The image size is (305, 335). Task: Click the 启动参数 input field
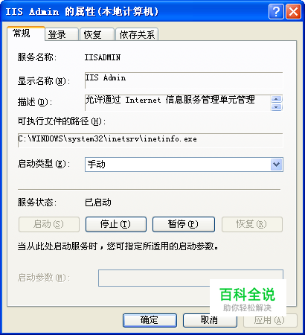(x=190, y=278)
